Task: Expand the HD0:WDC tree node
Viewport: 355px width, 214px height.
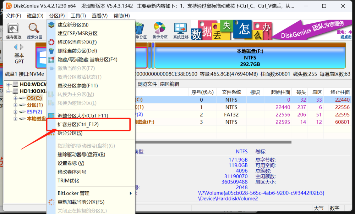Action: (9, 85)
